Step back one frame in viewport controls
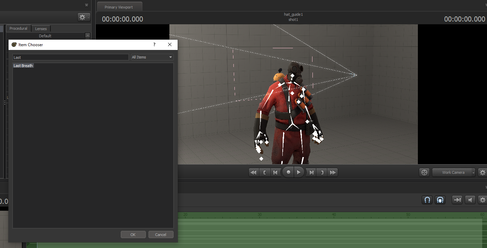 [275, 172]
